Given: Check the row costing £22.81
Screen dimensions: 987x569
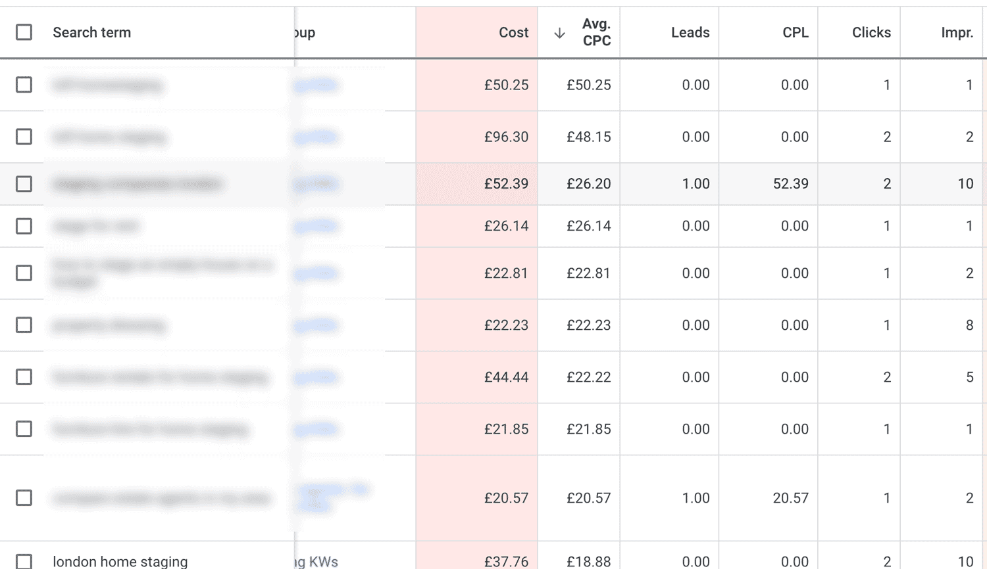Looking at the screenshot, I should [24, 273].
